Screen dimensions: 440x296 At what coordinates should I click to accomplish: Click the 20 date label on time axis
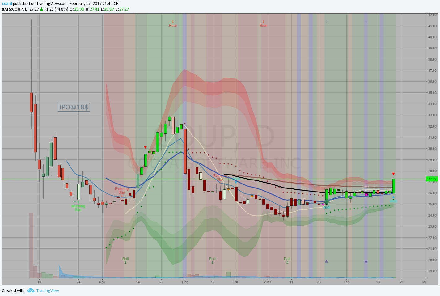click(236, 282)
